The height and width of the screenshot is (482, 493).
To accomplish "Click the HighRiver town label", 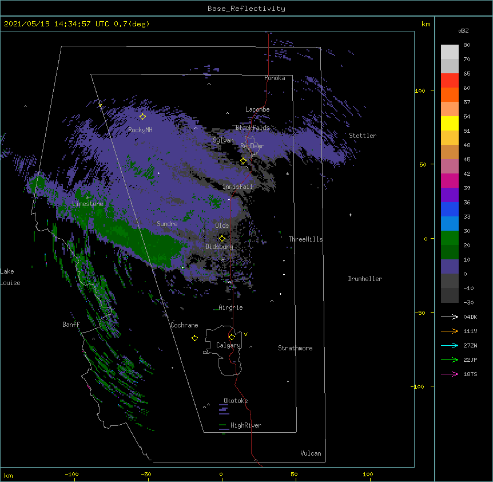I will pyautogui.click(x=246, y=425).
